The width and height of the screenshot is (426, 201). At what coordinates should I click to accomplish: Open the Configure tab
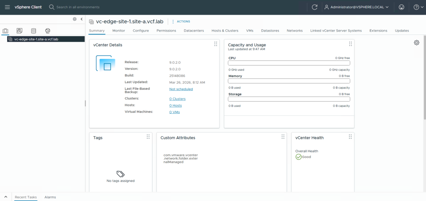point(141,31)
